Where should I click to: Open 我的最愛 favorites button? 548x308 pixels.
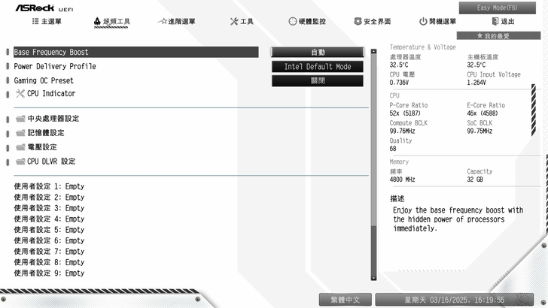click(499, 35)
